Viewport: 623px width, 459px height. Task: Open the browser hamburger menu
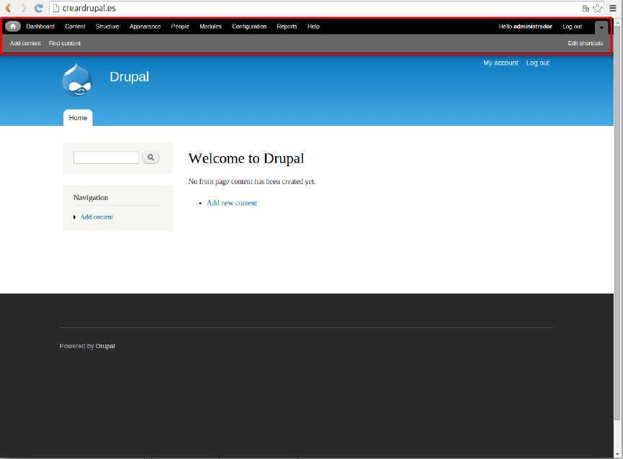click(x=613, y=8)
